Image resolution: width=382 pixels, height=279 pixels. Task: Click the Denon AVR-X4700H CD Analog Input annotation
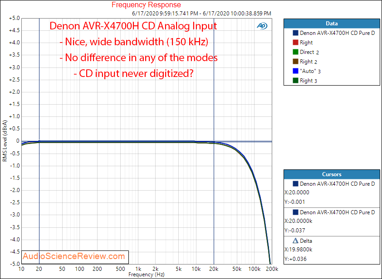pos(133,26)
